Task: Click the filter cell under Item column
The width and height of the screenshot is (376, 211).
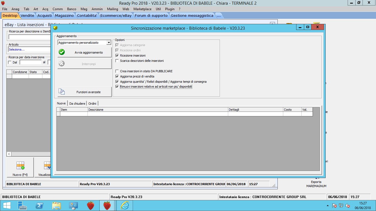Action: (74, 114)
